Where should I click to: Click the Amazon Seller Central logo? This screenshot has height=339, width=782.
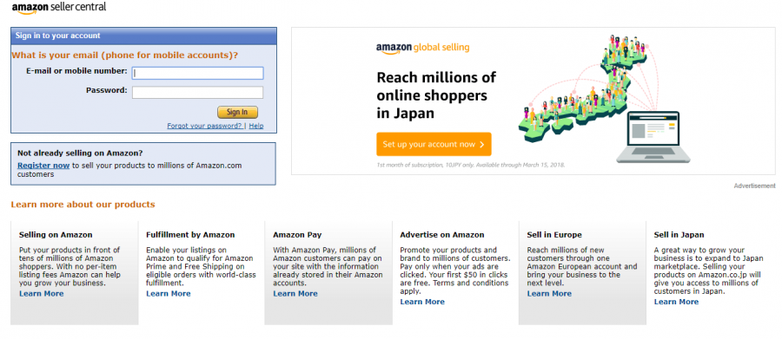coord(59,8)
